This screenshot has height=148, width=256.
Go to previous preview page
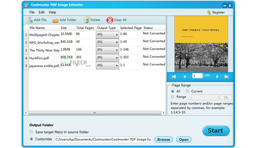pos(184,77)
